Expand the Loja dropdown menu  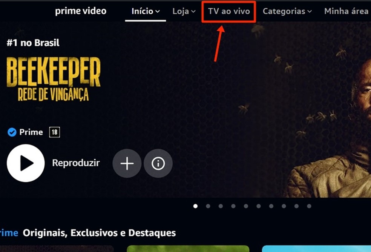click(x=184, y=11)
